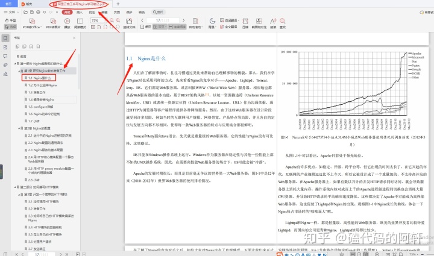Screen dimensions: 434x256
Task: Toggle Single Page view
Action: point(146,27)
